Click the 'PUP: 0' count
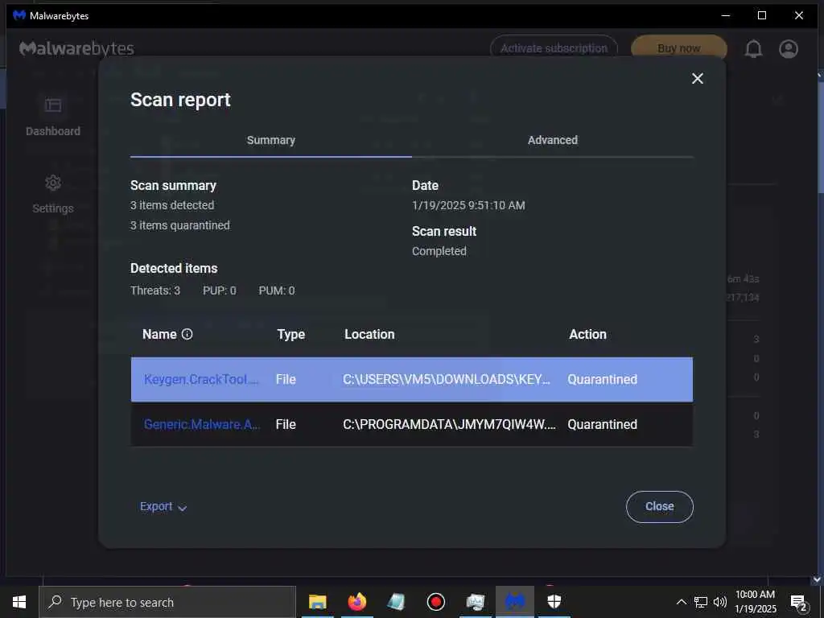 (x=220, y=290)
